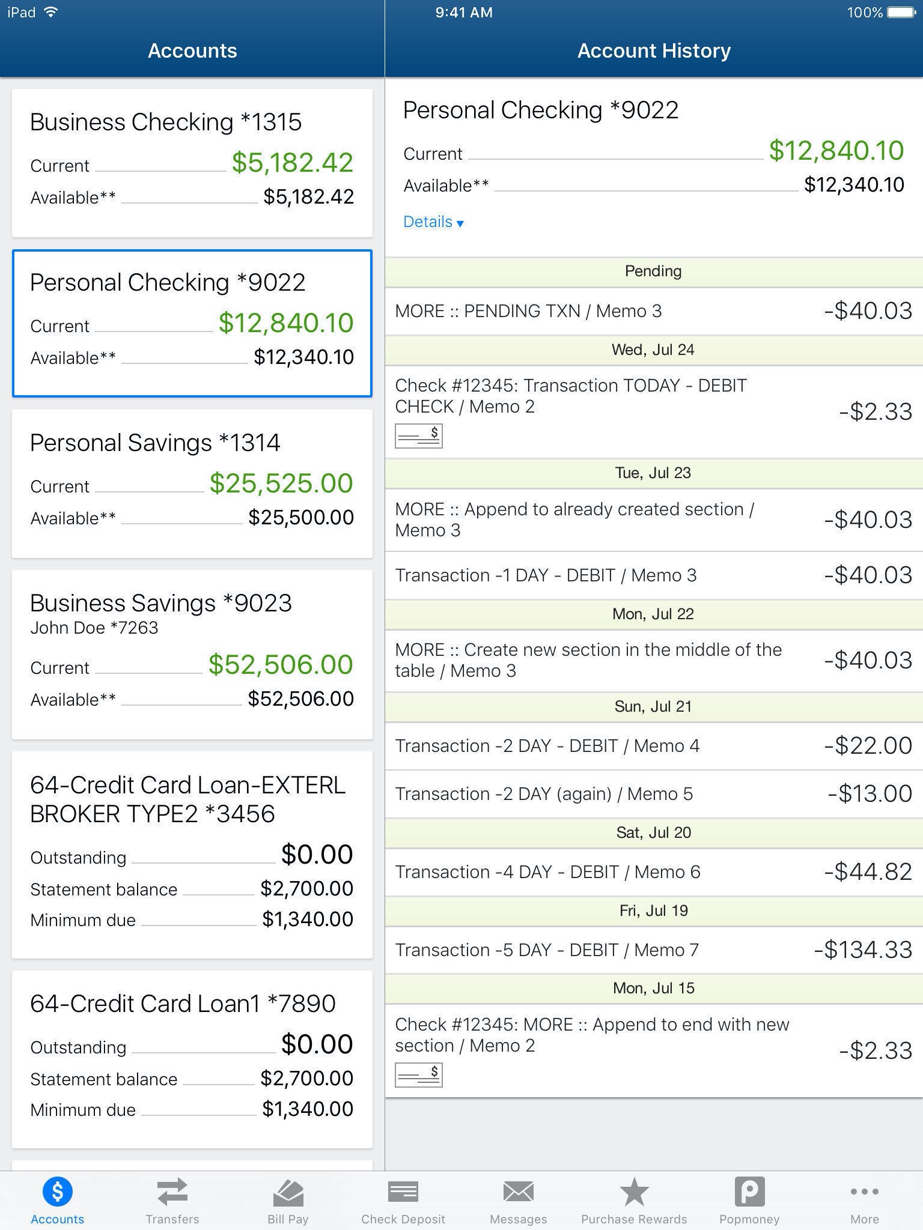923x1230 pixels.
Task: Open the Accounts dollar icon tab
Action: [58, 1193]
